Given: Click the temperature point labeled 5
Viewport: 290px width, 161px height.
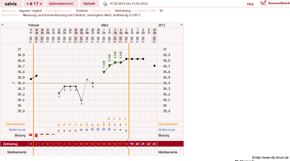Looking at the screenshot, I should 81,100.
